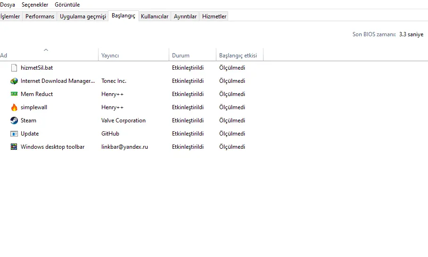Select the Update entry name
This screenshot has height=257, width=428.
[x=30, y=134]
